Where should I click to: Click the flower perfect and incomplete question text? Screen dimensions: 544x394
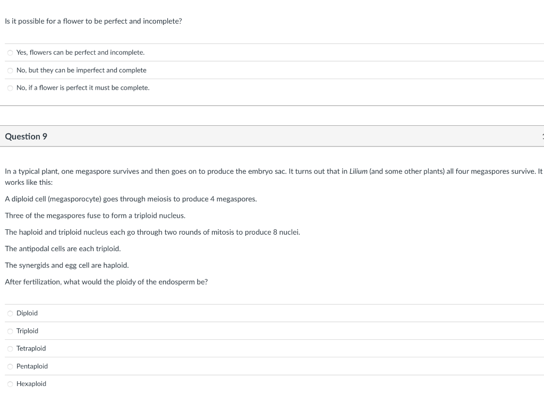(93, 21)
